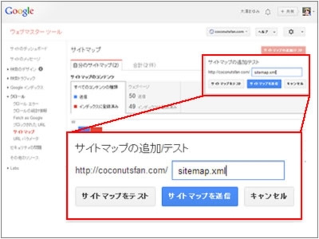Open ブロックされた URL page
Image resolution: width=319 pixels, height=239 pixels.
click(x=29, y=125)
